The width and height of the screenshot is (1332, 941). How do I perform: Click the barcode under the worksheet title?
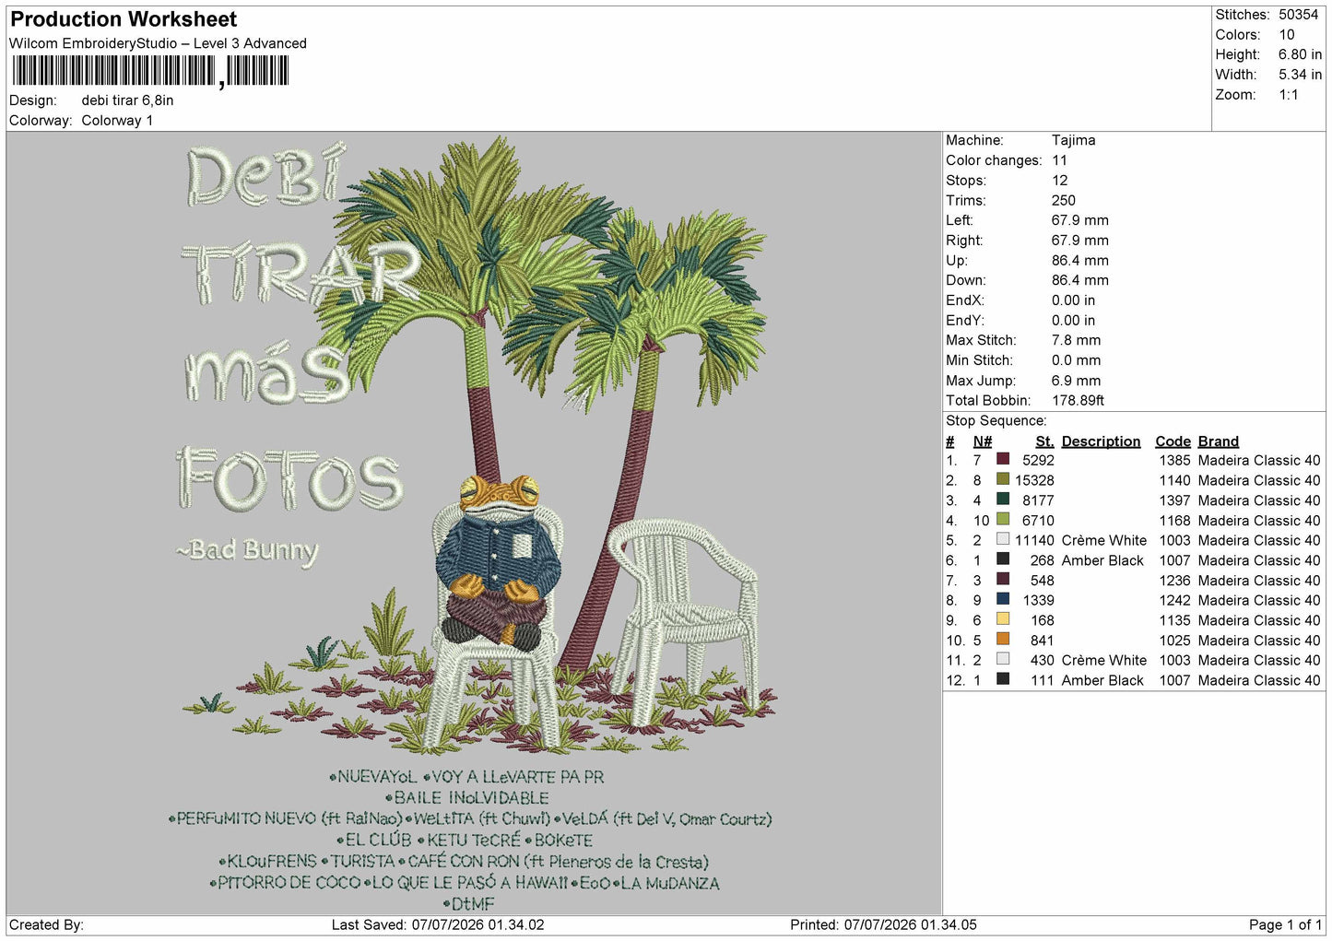coord(150,71)
